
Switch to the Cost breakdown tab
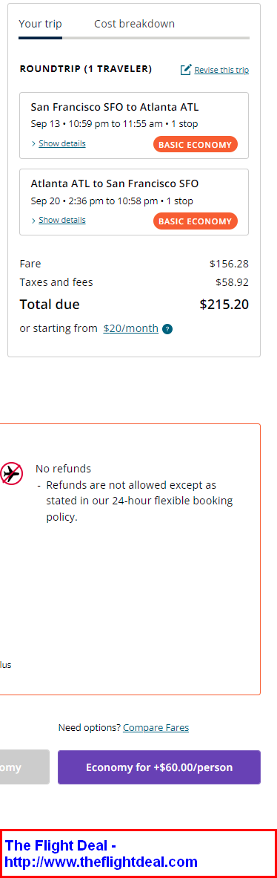point(134,24)
